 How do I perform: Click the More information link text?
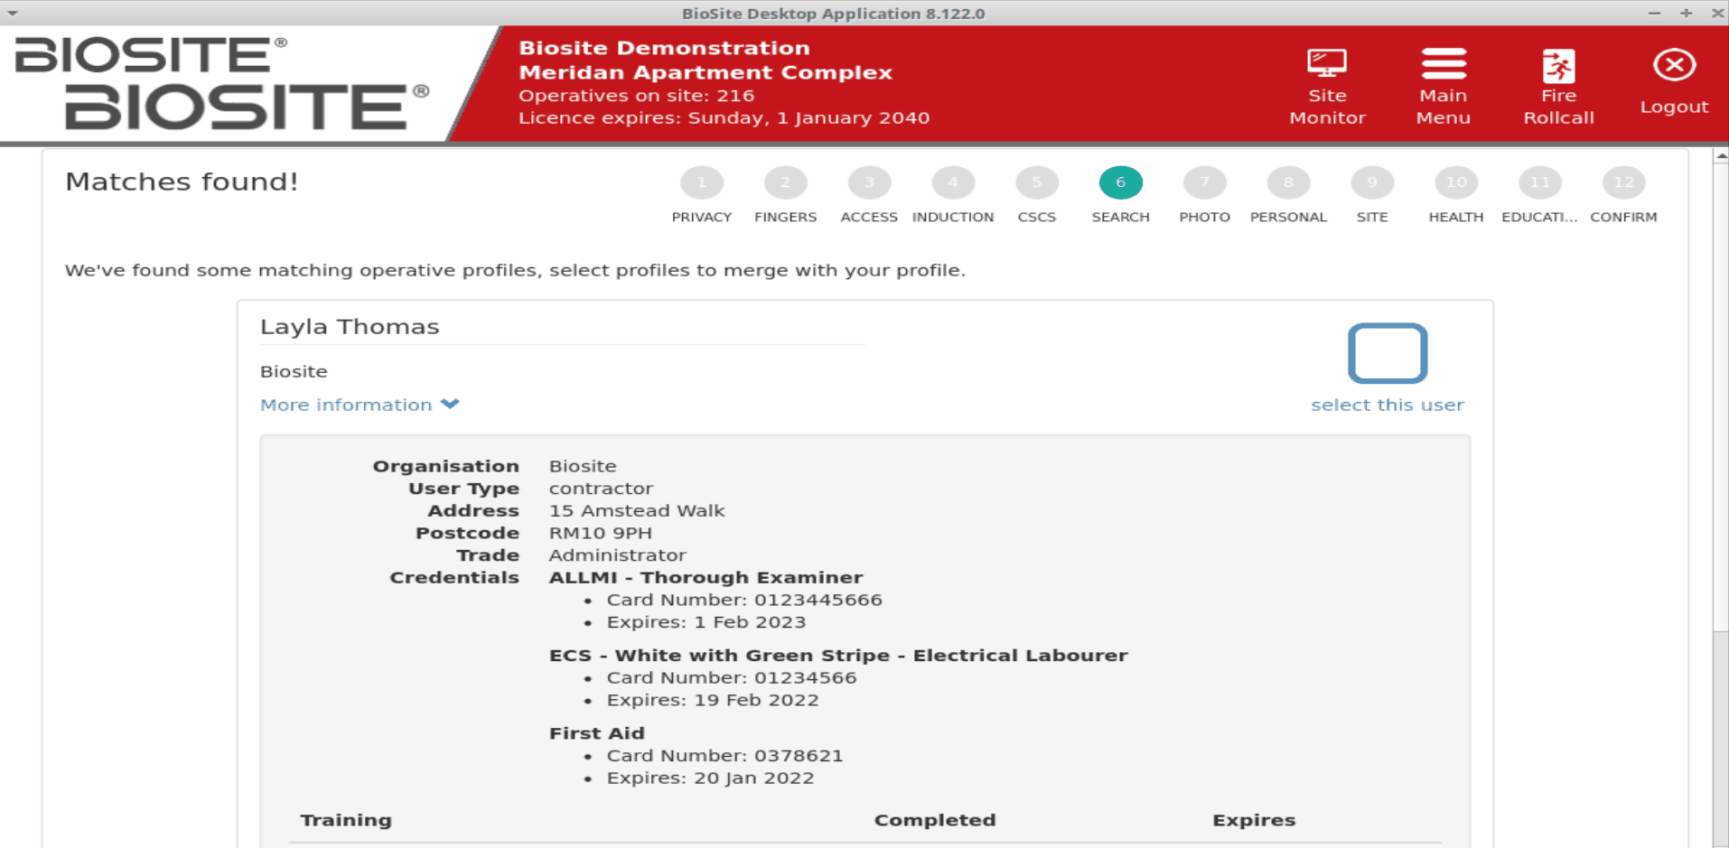346,405
